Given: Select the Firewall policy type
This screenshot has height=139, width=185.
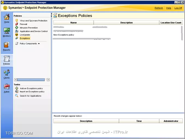Looking at the screenshot, I should point(23,24).
